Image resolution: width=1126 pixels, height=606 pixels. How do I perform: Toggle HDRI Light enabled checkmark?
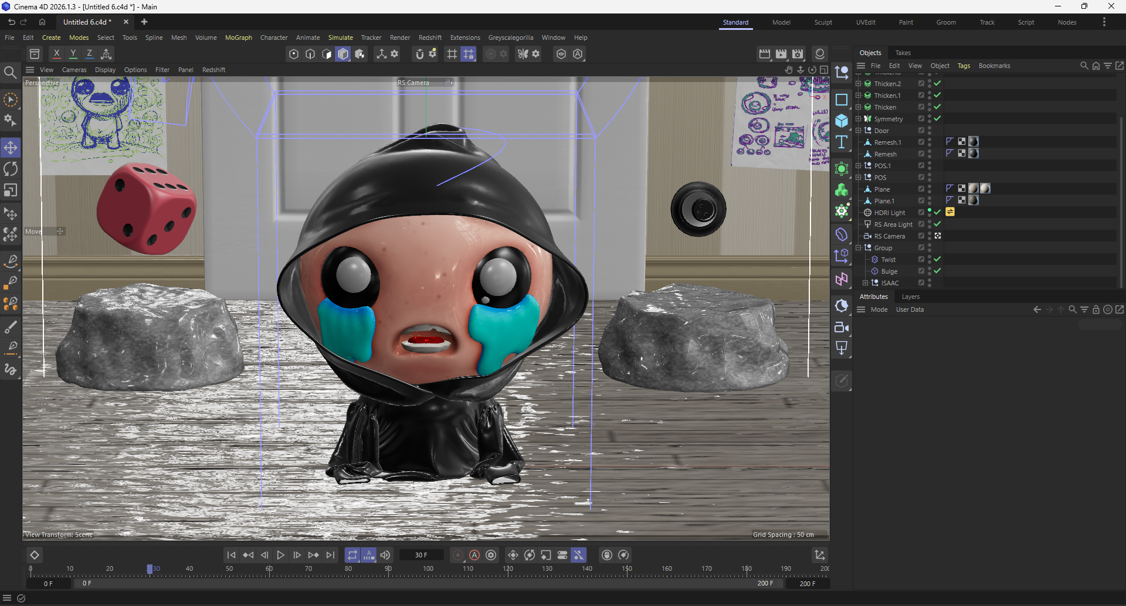937,212
